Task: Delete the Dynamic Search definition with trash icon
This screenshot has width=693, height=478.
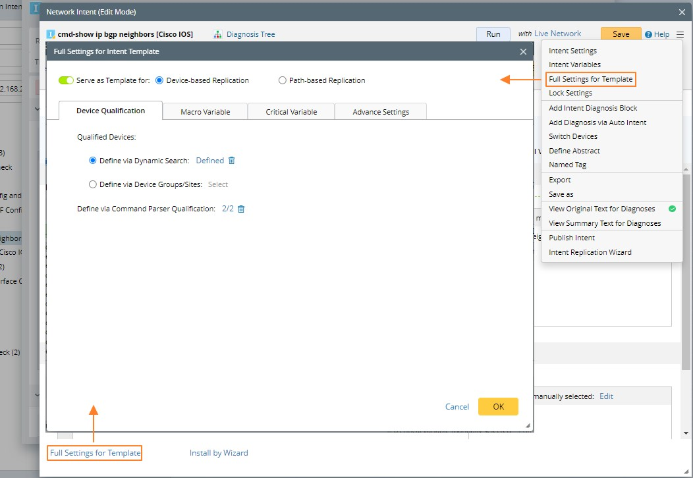Action: click(x=232, y=161)
